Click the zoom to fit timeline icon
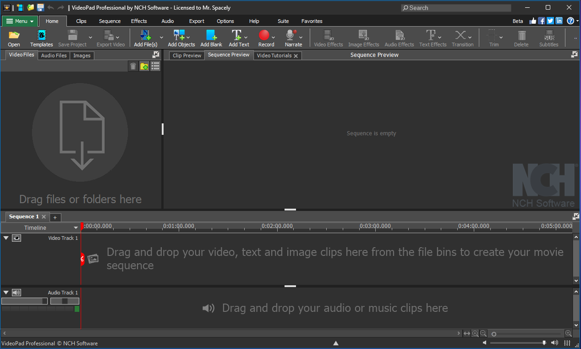Image resolution: width=581 pixels, height=349 pixels. point(467,333)
